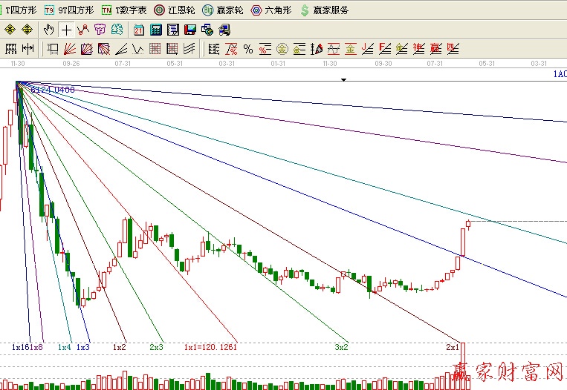Viewport: 567px width, 390px height.
Task: Activate the crosshair cursor tool
Action: (67, 30)
